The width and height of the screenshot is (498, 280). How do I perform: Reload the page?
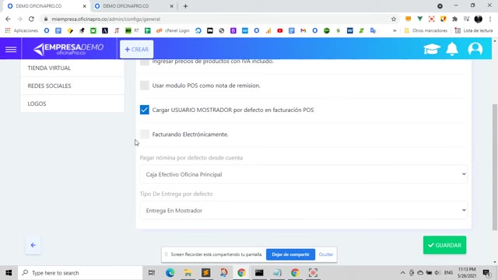click(31, 19)
